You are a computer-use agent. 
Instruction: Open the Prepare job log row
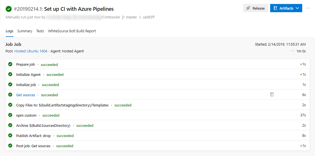click(157, 64)
